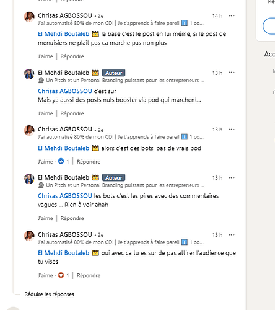Open Chrisas AGBOSSOU avatar on the 14 h comment
This screenshot has width=275, height=310.
(29, 17)
